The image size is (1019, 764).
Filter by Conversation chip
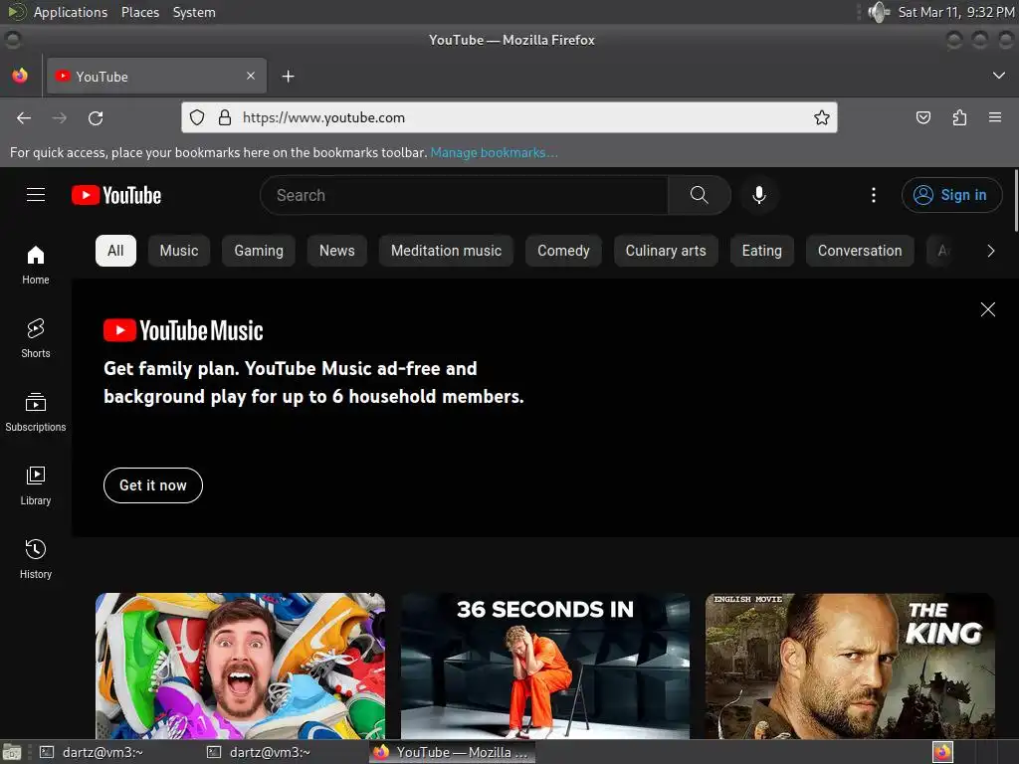pos(859,251)
